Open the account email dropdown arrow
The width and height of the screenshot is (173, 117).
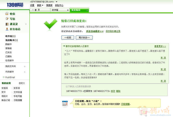(56, 2)
